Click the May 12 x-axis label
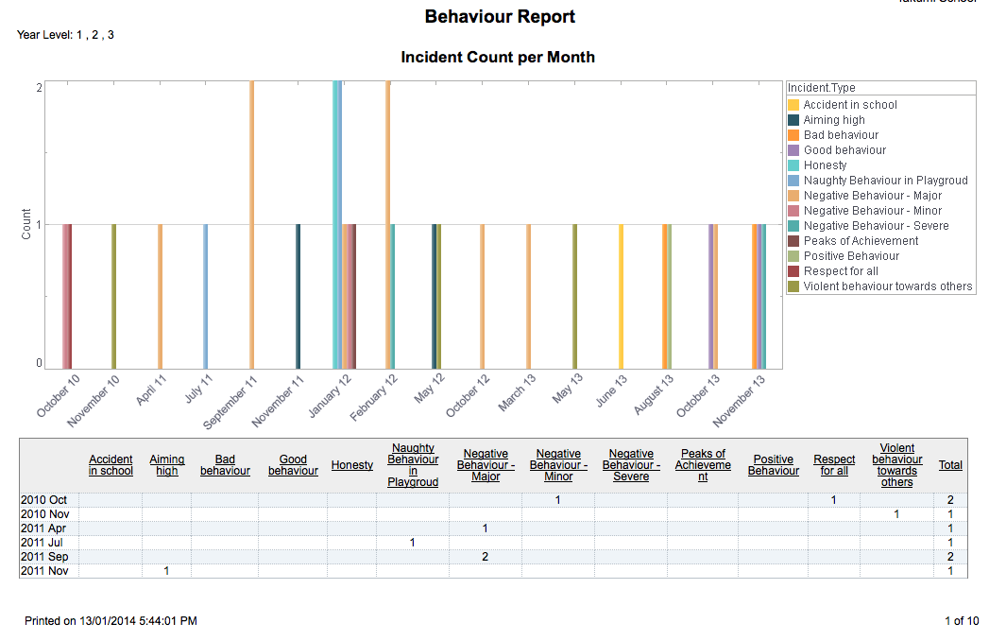Screen dimensions: 989x641 tap(430, 389)
